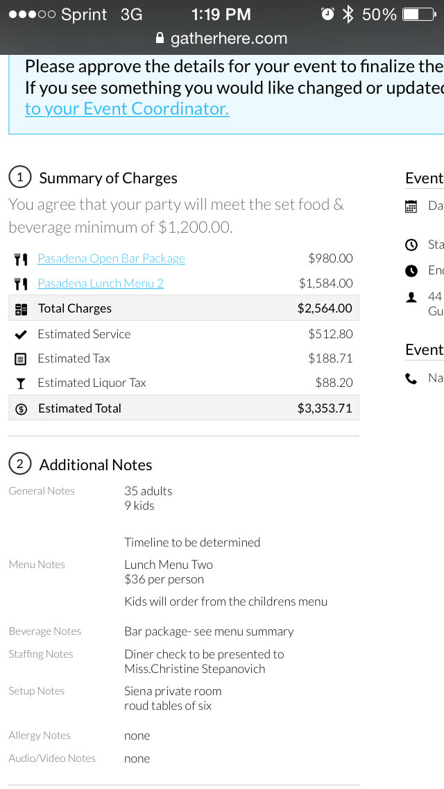This screenshot has height=789, width=444.
Task: Click the padlock icon in the address bar
Action: pyautogui.click(x=160, y=39)
